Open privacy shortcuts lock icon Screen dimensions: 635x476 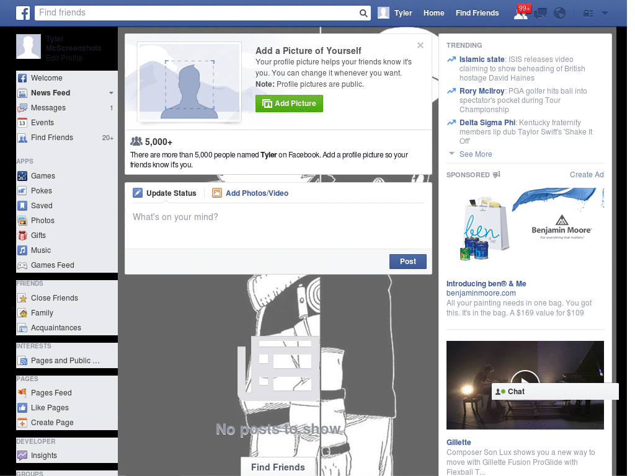(588, 14)
